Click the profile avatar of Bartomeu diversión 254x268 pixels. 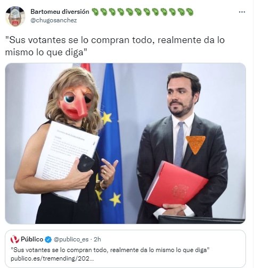click(15, 16)
